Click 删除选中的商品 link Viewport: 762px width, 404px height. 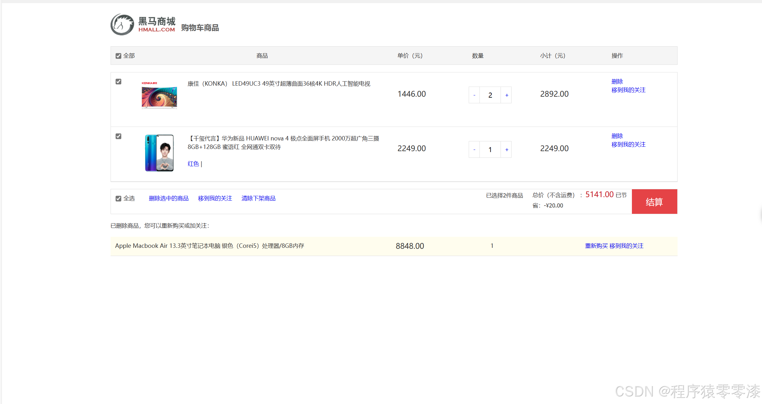(169, 198)
